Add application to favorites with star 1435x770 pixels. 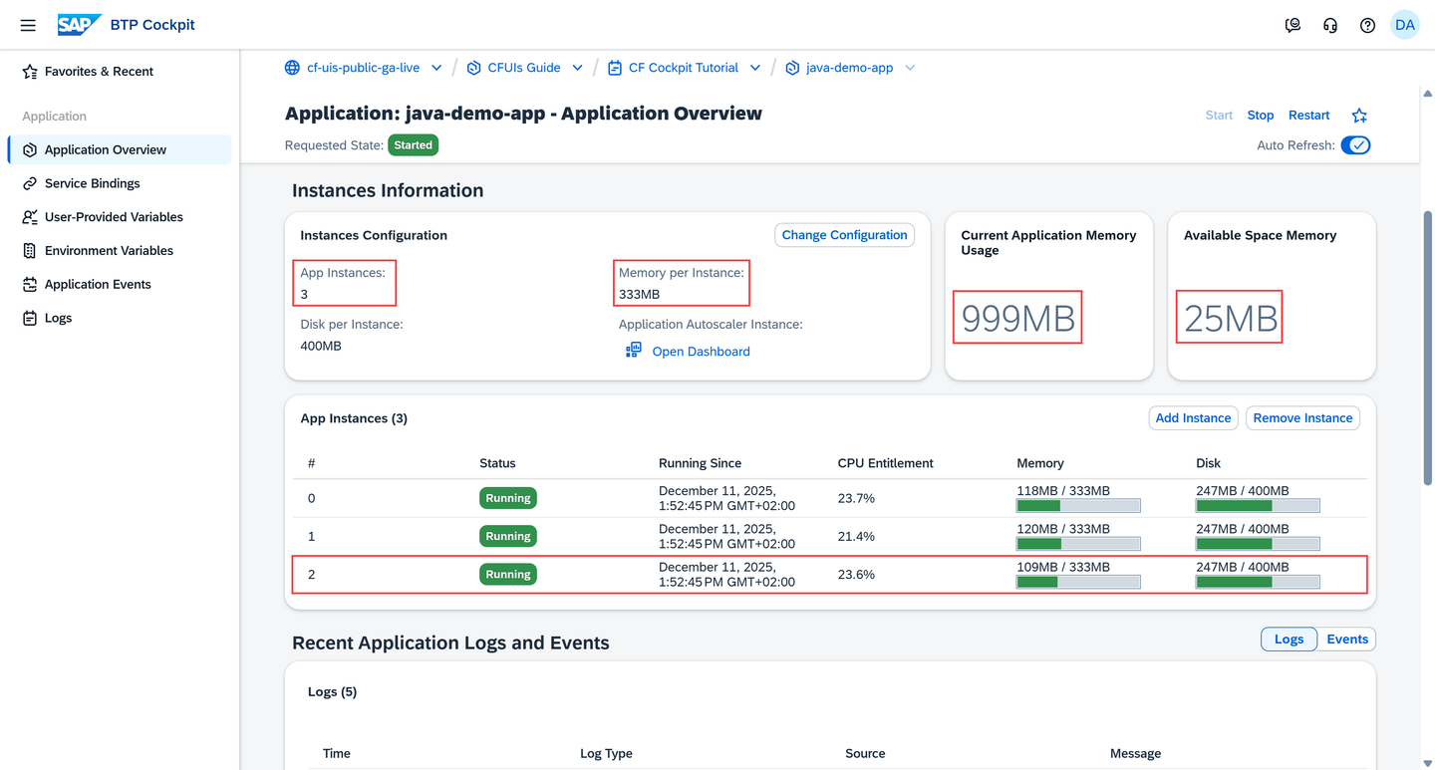pos(1359,116)
